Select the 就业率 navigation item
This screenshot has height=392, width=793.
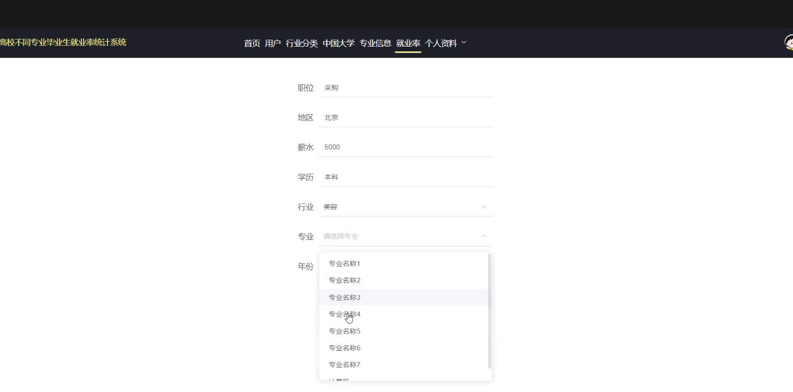click(x=408, y=43)
